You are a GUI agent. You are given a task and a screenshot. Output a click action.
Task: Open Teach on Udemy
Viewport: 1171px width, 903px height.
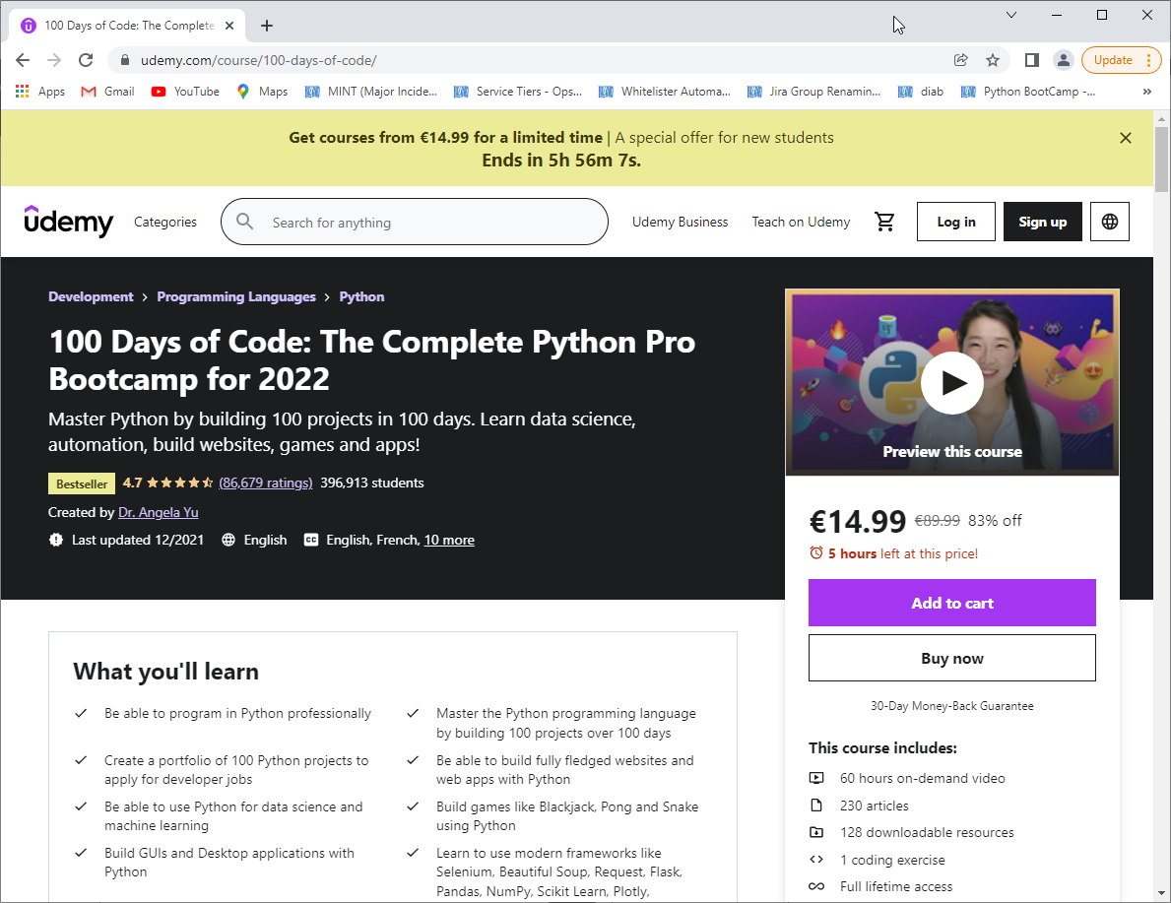tap(801, 222)
